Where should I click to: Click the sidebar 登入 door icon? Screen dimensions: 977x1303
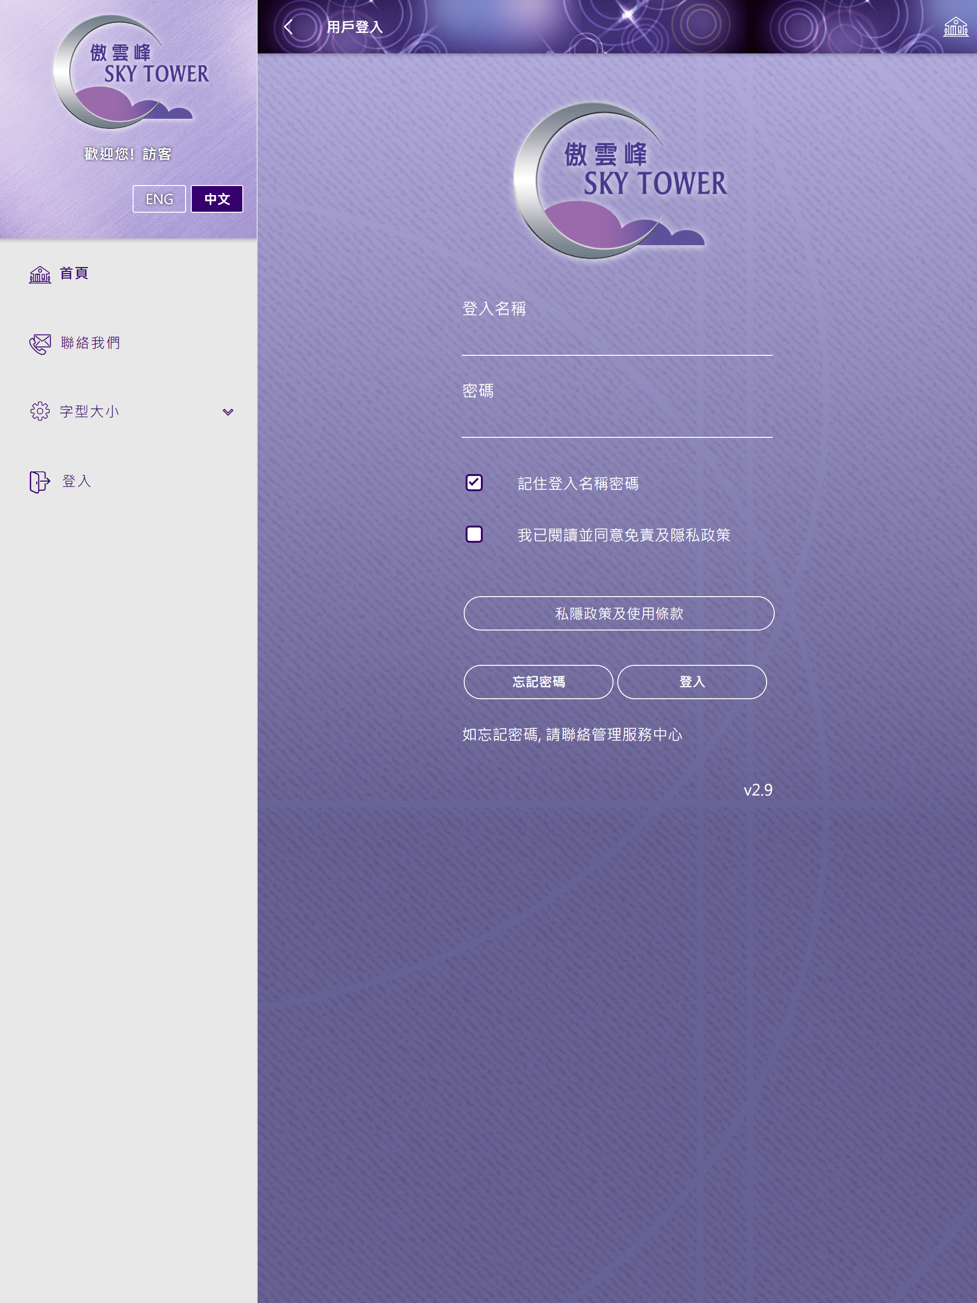point(40,481)
